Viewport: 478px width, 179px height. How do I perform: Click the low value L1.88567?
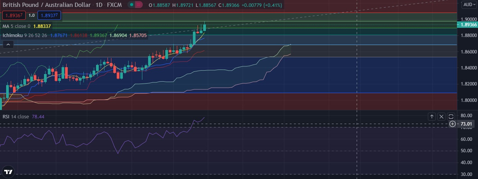[x=206, y=5]
